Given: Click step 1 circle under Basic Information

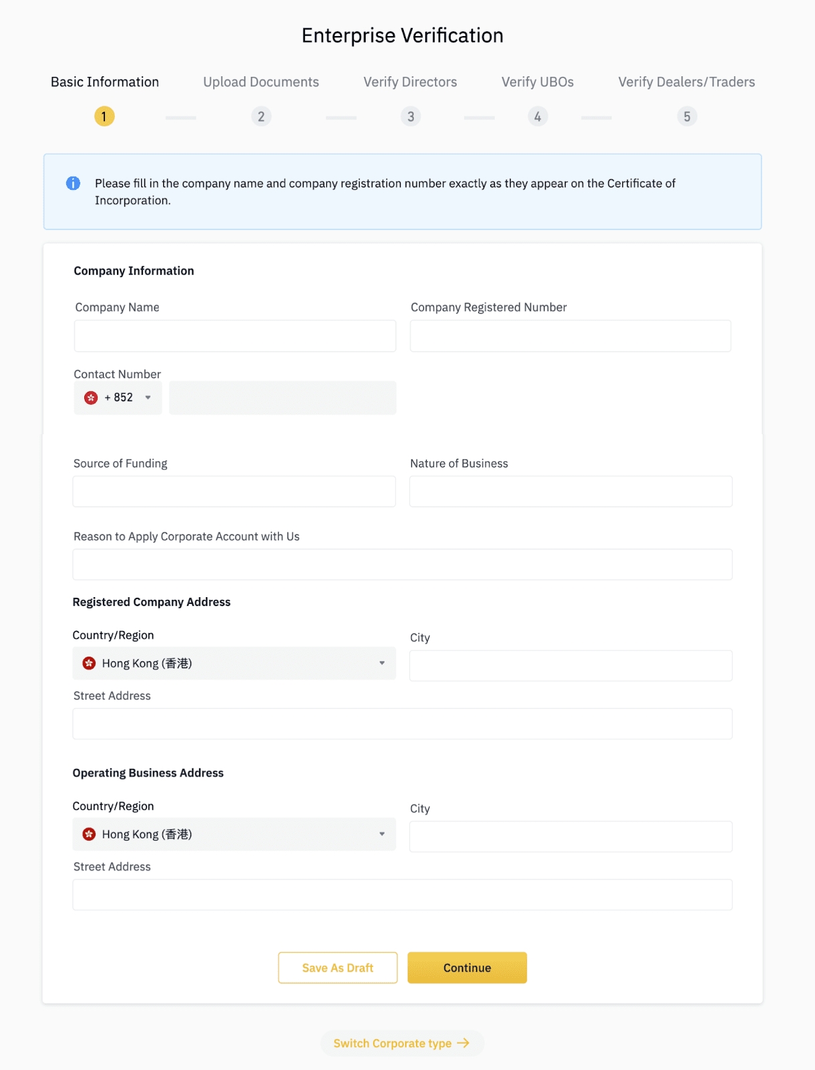Looking at the screenshot, I should click(x=104, y=116).
